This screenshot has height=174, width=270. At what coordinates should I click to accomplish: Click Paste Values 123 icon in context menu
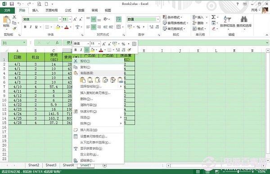point(90,80)
